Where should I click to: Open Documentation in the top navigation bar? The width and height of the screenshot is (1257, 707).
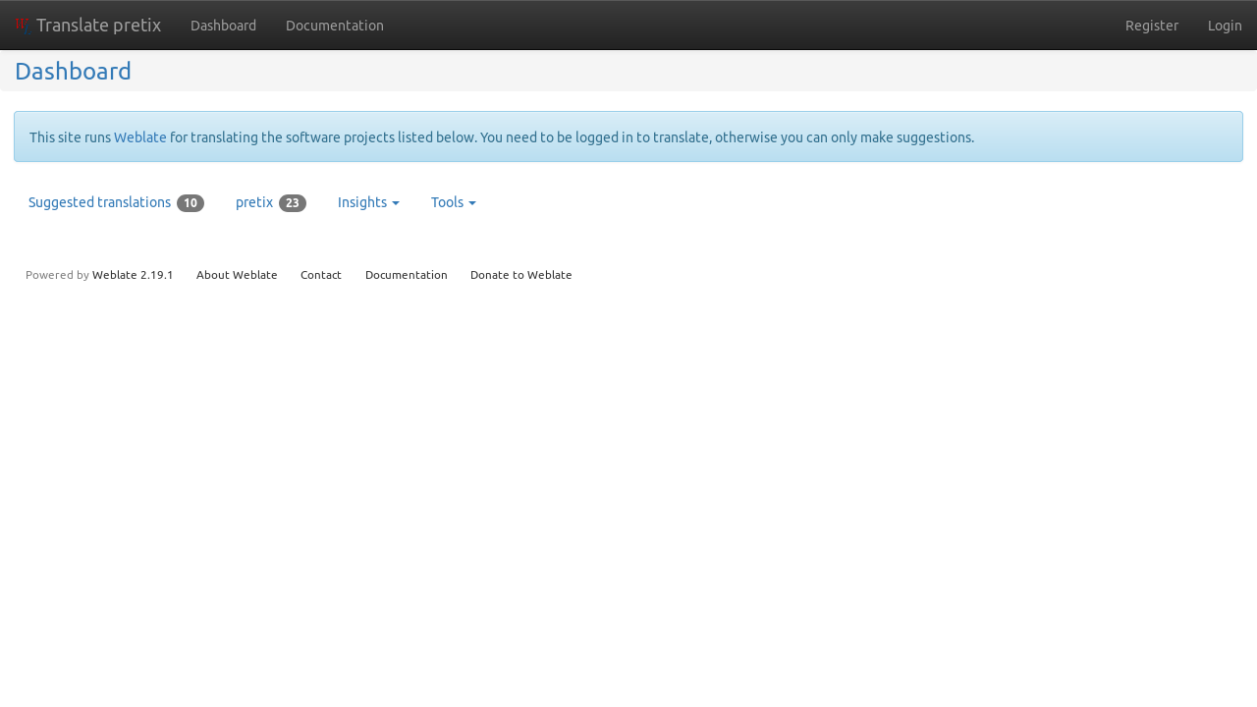tap(334, 26)
